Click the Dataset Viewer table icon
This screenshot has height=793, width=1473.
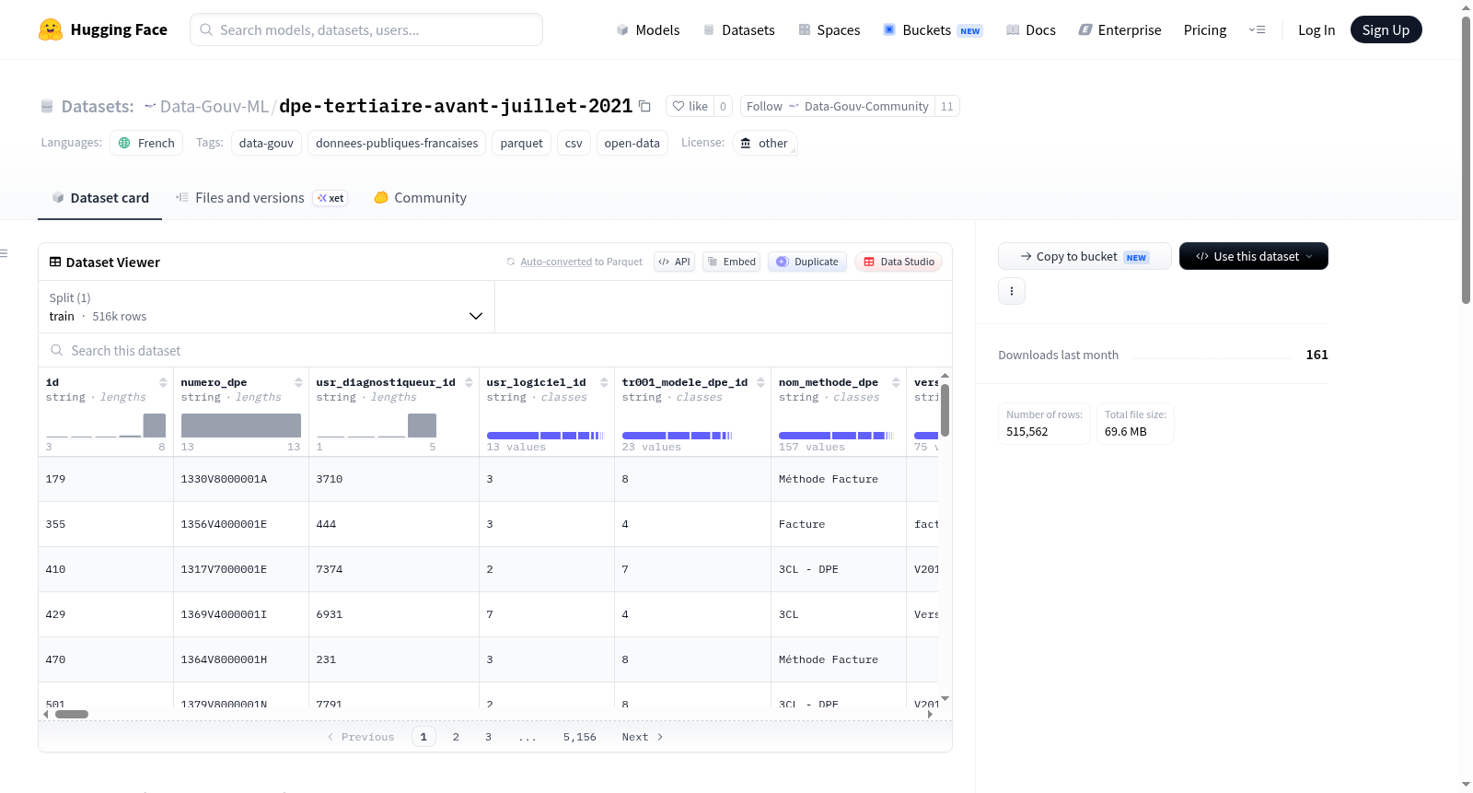(55, 262)
